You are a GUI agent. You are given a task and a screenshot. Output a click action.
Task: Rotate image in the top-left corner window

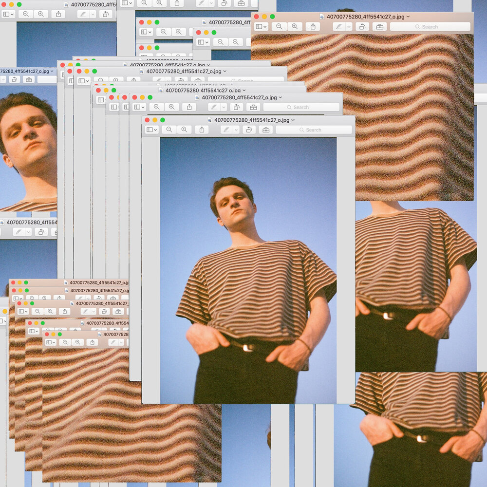point(106,14)
